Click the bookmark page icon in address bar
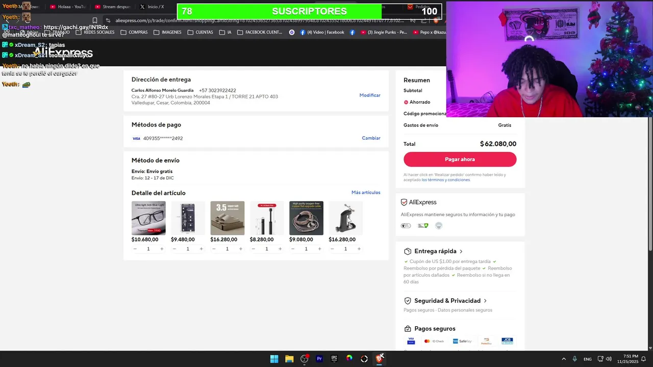The height and width of the screenshot is (367, 653). coord(95,20)
